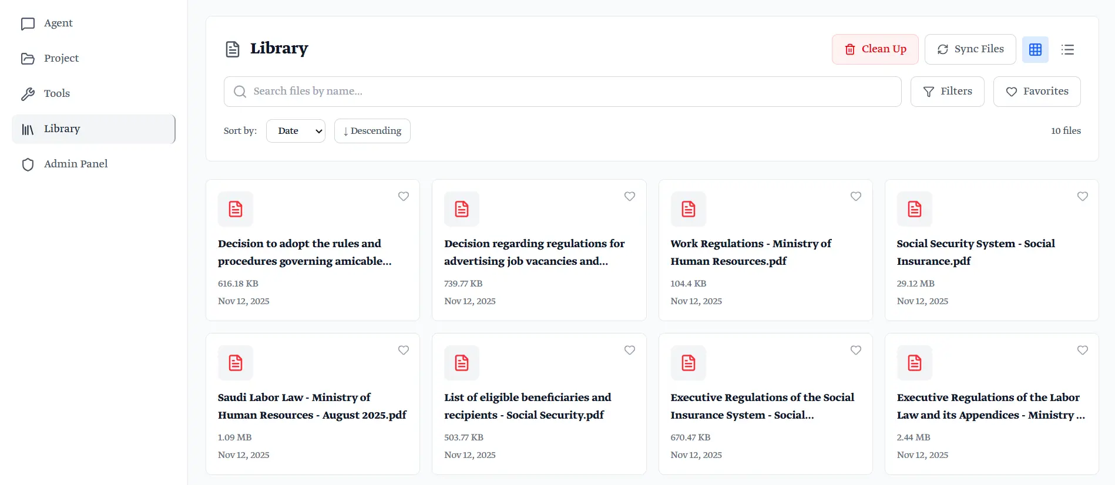Viewport: 1115px width, 485px height.
Task: Click PDF icon of 'Decision to adopt the rules' card
Action: [236, 209]
